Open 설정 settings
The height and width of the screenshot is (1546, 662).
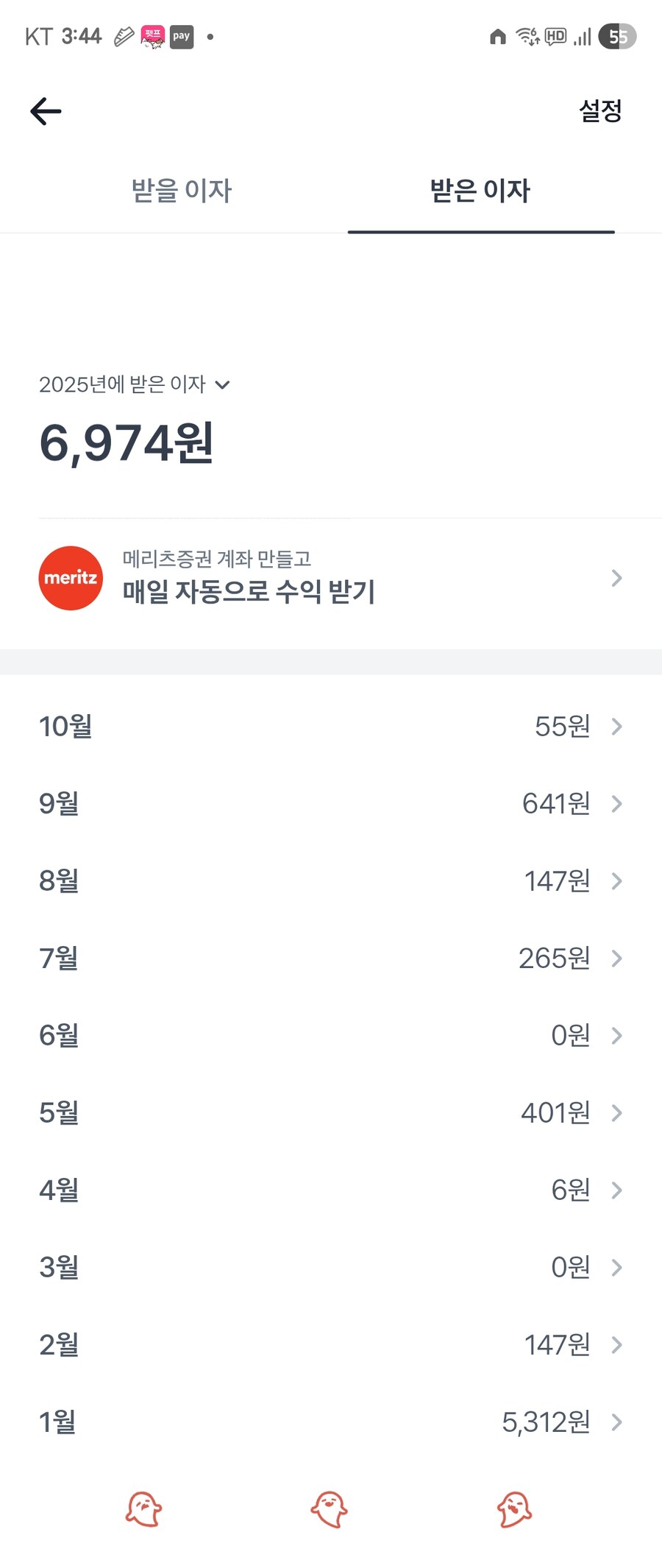pos(600,111)
